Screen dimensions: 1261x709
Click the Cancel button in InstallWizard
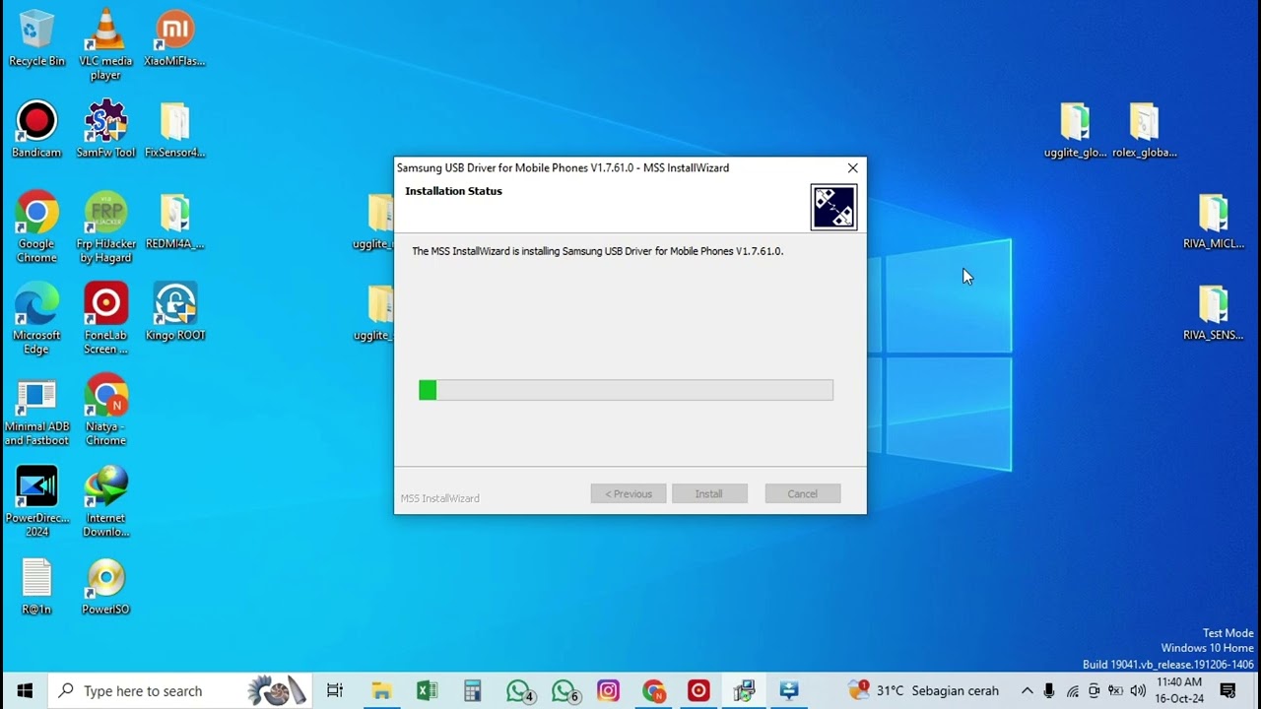[802, 493]
